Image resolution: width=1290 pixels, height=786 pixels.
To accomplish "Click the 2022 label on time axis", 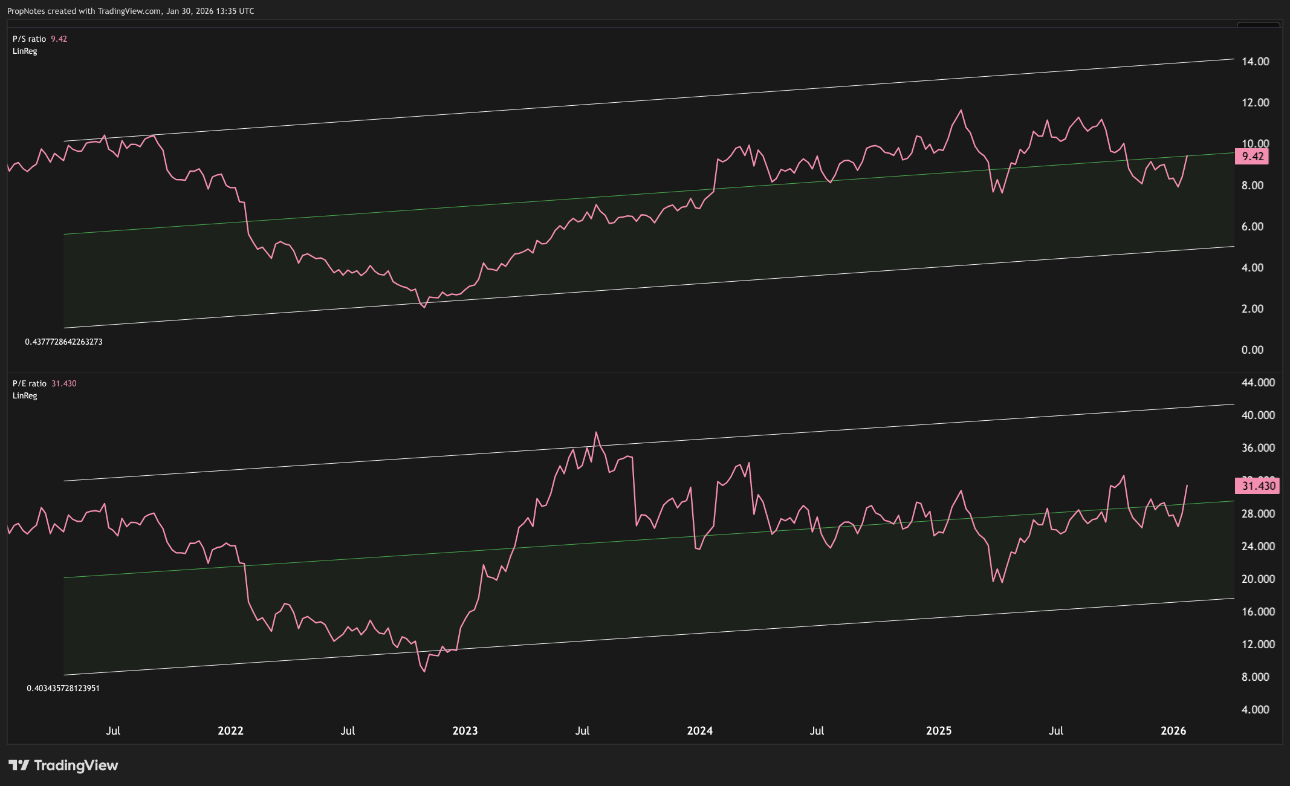I will click(230, 731).
